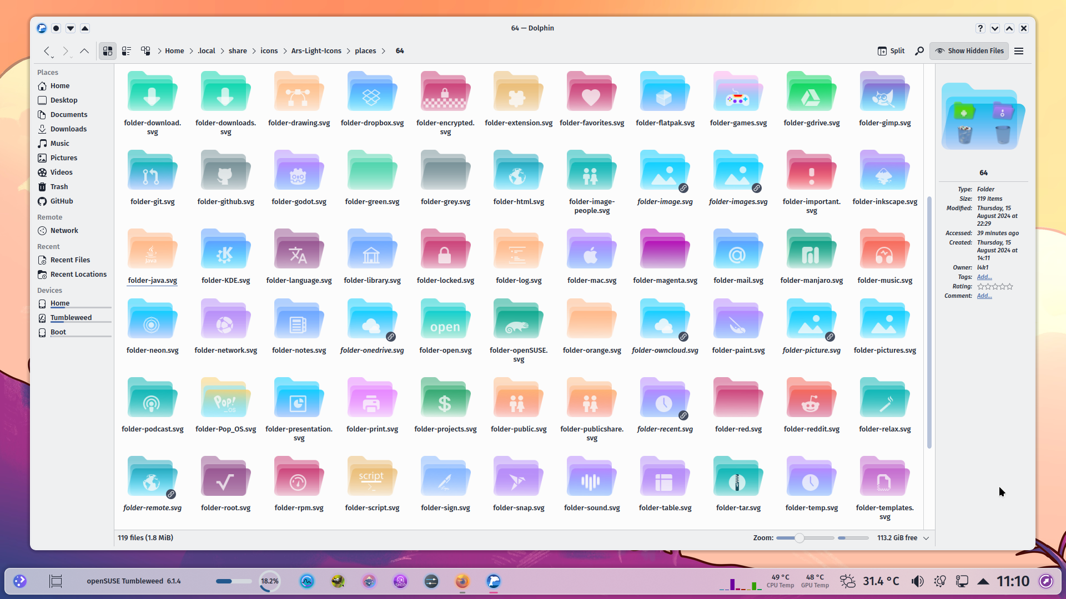Expand breadcrumb arrow after places
Viewport: 1066px width, 599px height.
tap(383, 51)
